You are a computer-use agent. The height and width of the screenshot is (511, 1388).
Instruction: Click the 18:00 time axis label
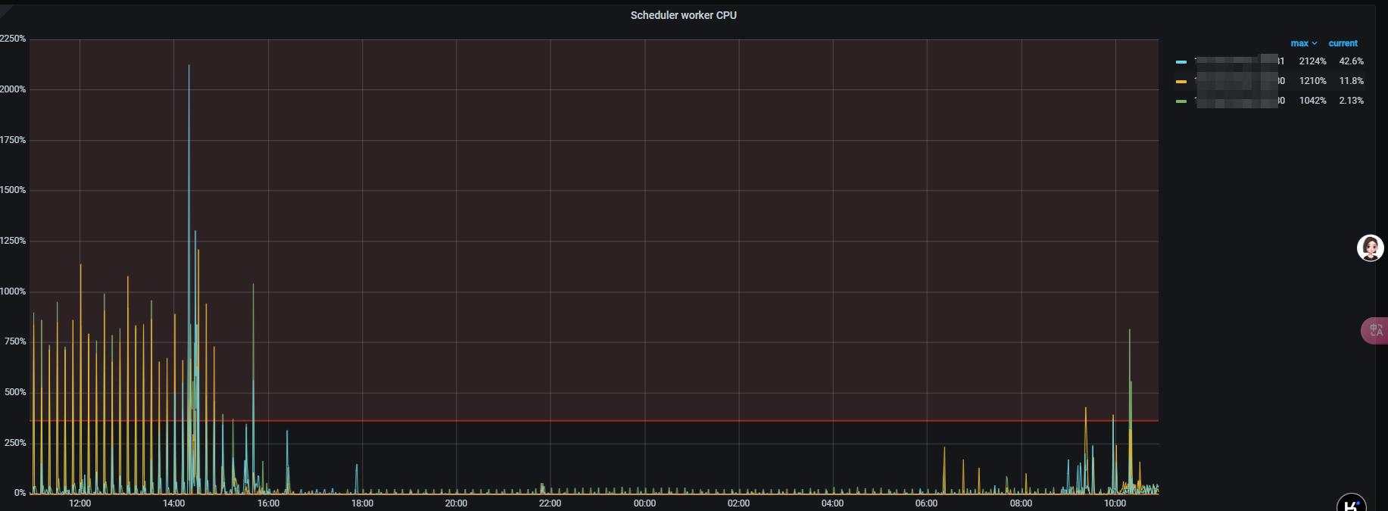coord(362,503)
